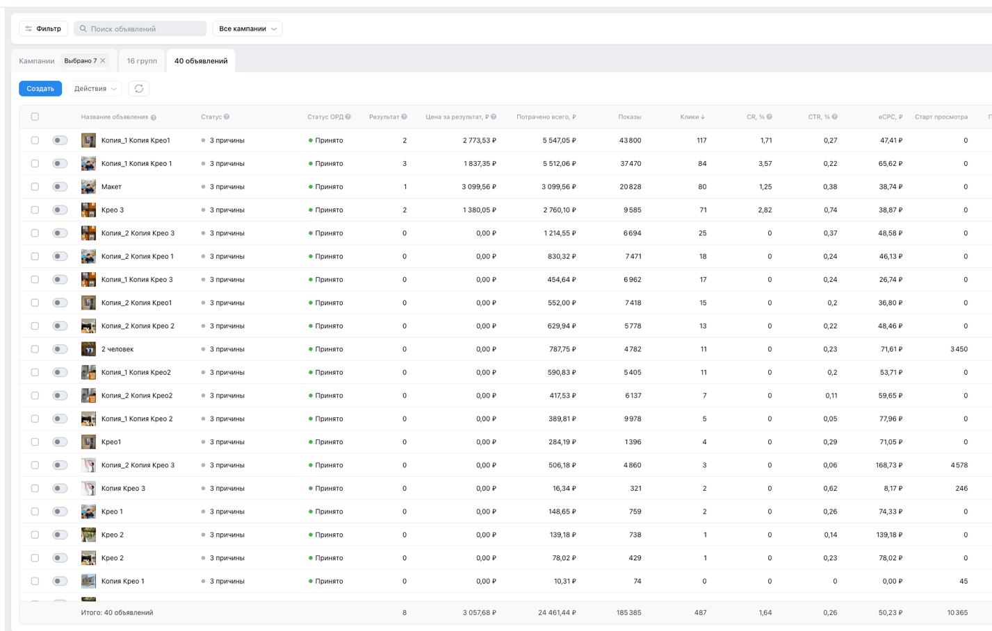The width and height of the screenshot is (992, 631).
Task: Switch to the 16 групп tab
Action: [142, 61]
